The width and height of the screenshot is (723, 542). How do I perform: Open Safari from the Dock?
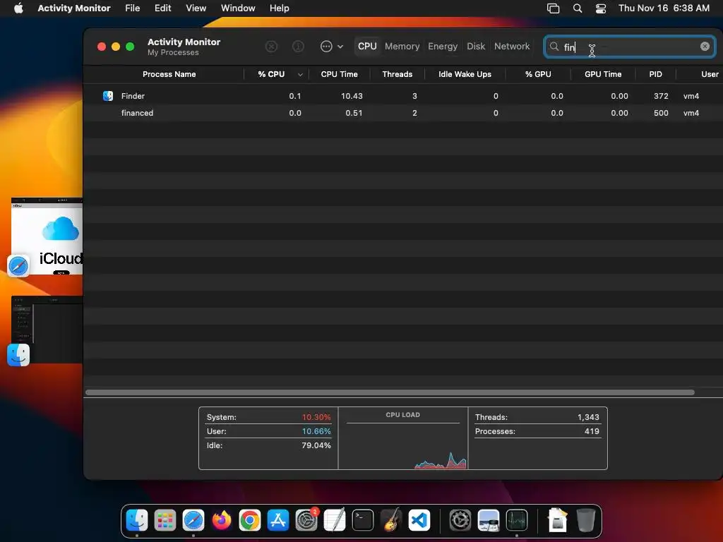pyautogui.click(x=193, y=520)
